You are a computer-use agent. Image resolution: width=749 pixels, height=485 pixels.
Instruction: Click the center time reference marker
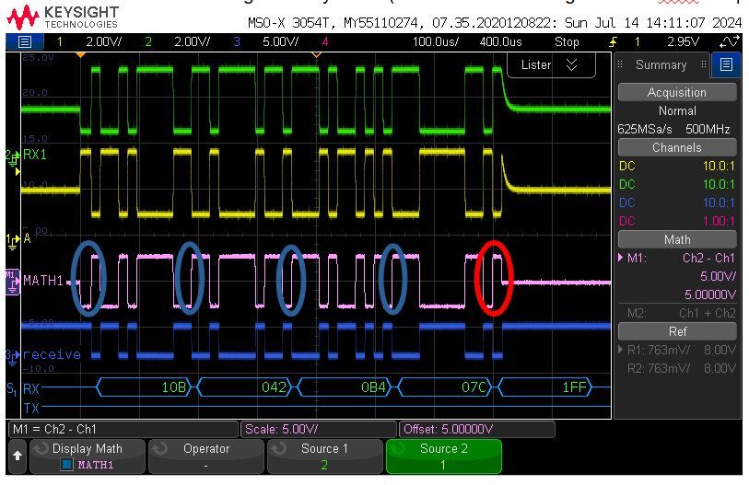click(316, 55)
